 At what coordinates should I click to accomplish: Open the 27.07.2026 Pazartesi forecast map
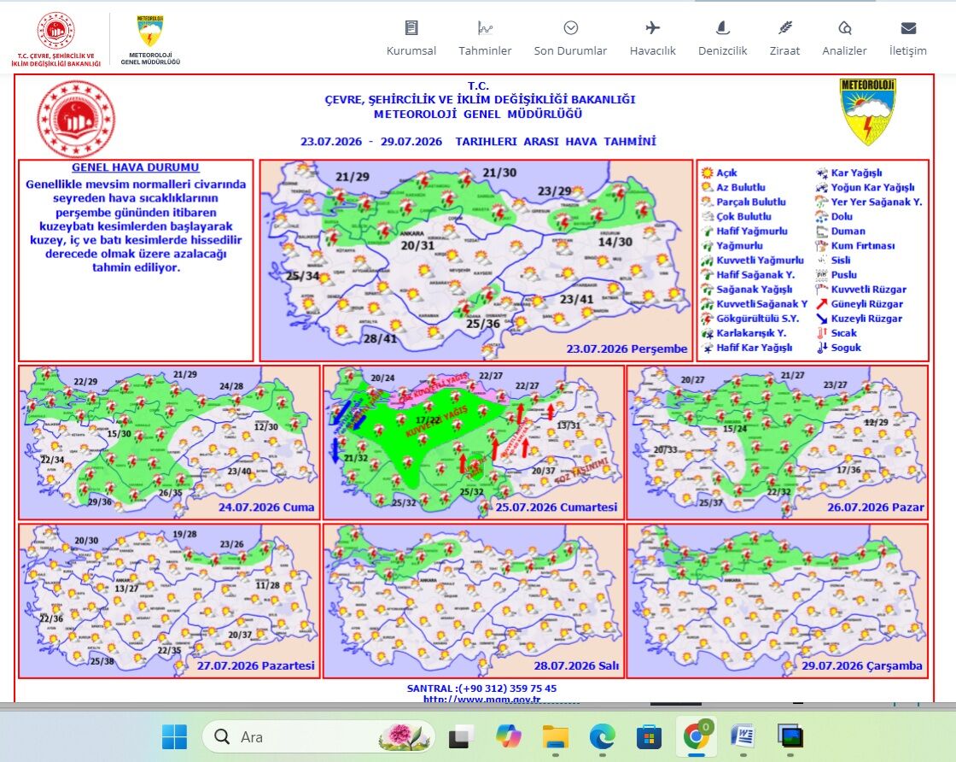(169, 601)
